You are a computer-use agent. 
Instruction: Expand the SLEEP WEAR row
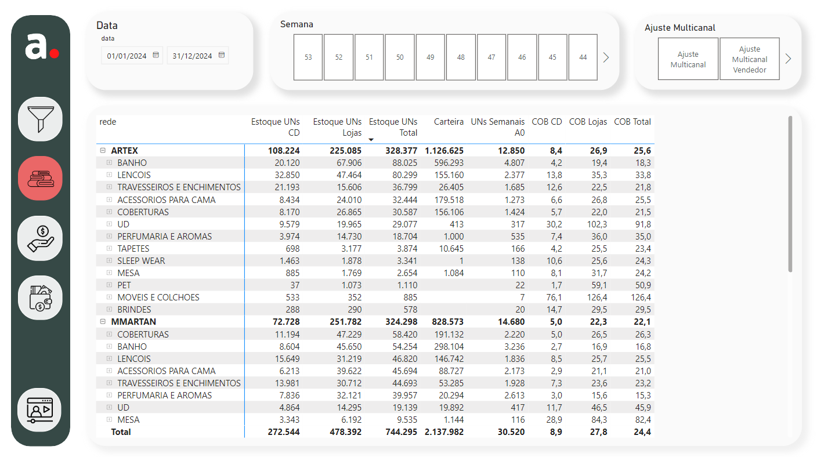[x=109, y=260]
